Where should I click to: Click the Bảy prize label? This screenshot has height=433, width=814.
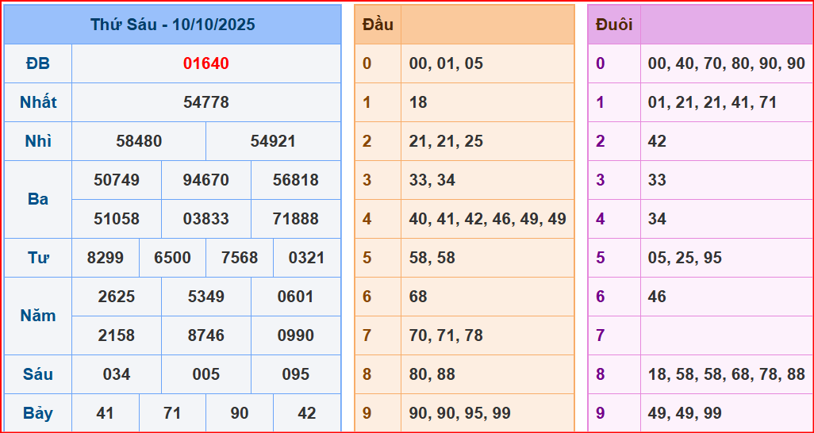point(38,413)
